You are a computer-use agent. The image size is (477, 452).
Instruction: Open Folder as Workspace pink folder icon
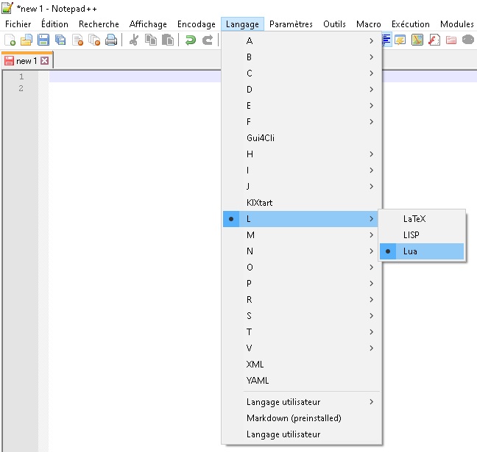tap(451, 40)
